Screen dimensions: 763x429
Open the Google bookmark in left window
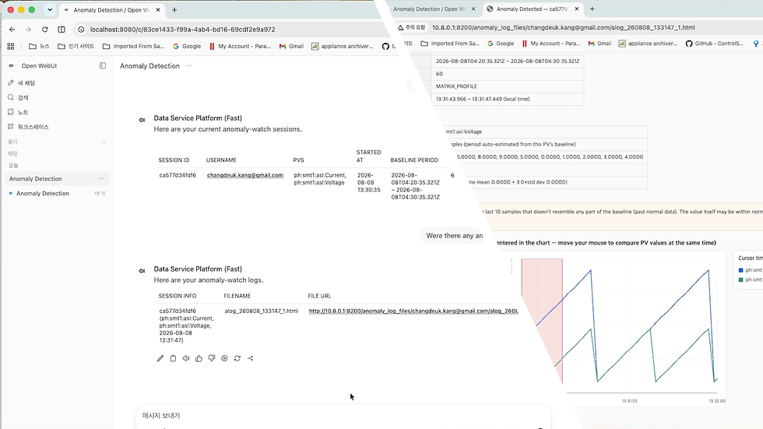coord(187,46)
